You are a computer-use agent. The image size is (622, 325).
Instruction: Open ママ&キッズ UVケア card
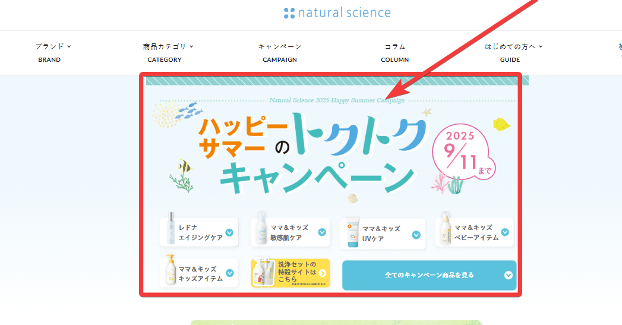pos(383,234)
